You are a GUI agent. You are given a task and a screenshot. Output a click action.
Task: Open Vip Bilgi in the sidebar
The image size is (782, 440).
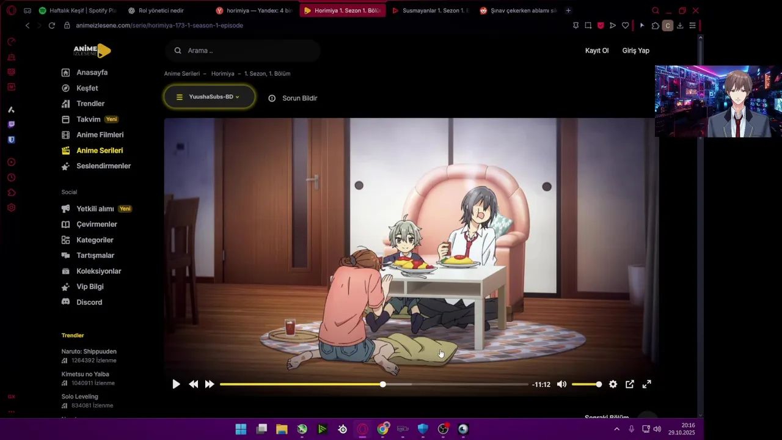click(90, 287)
